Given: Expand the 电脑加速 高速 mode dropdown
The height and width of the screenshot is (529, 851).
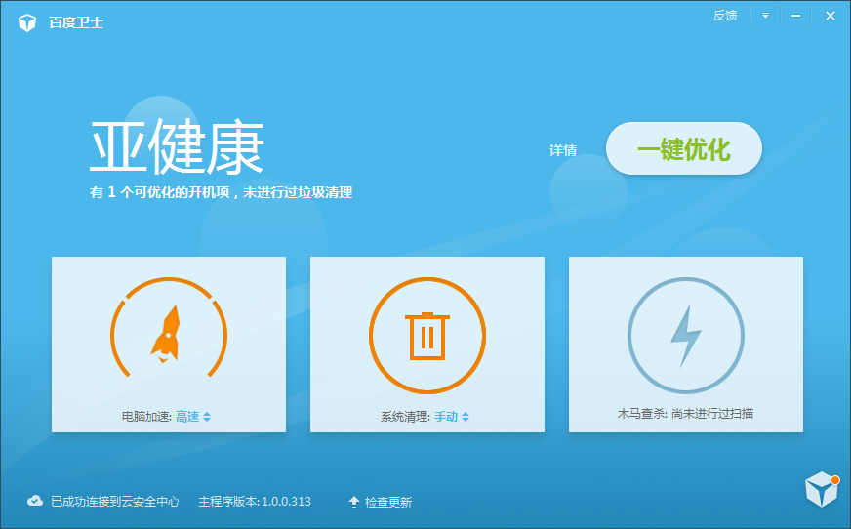Looking at the screenshot, I should 193,417.
